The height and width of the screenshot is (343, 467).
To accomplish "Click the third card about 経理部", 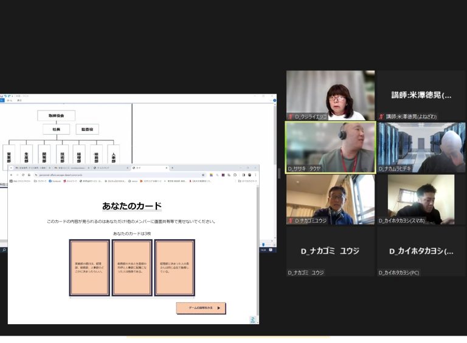I will (x=175, y=268).
